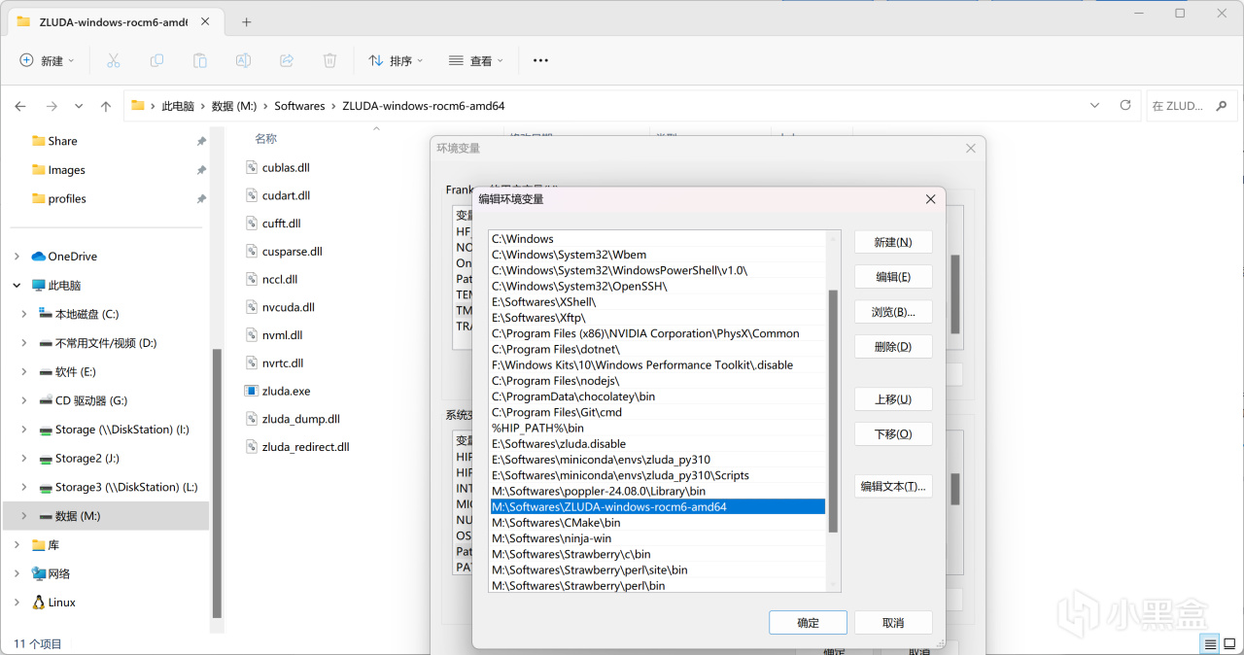The width and height of the screenshot is (1244, 655).
Task: Click the Delete trash icon in toolbar
Action: 329,60
